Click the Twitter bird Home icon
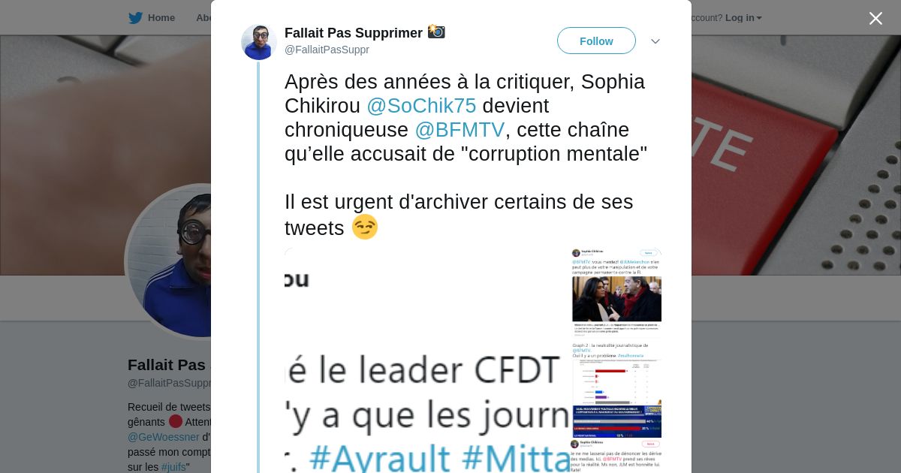This screenshot has height=473, width=901. point(135,17)
